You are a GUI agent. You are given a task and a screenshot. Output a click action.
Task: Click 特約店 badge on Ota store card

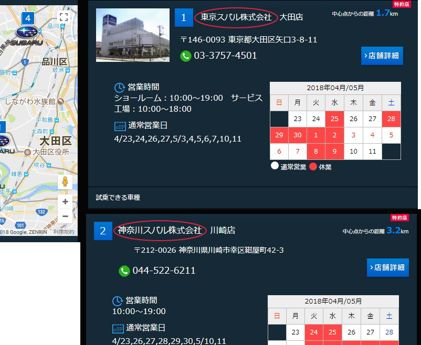402,4
